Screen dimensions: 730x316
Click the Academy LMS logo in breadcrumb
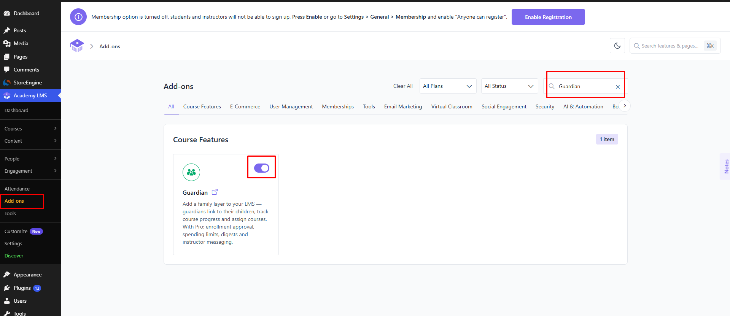click(x=77, y=46)
